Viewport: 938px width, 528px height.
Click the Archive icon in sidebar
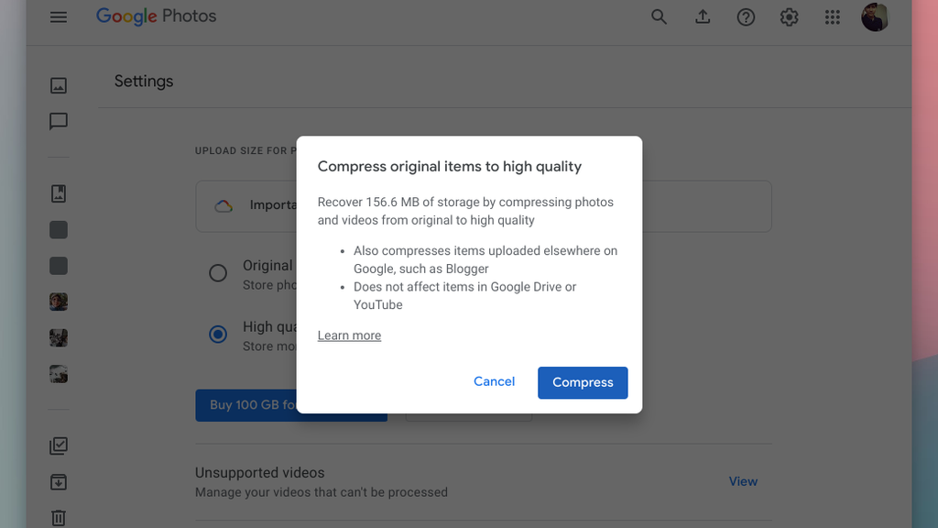pos(58,482)
